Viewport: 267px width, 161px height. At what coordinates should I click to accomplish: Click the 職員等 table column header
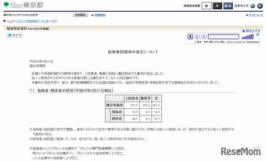(x=146, y=98)
